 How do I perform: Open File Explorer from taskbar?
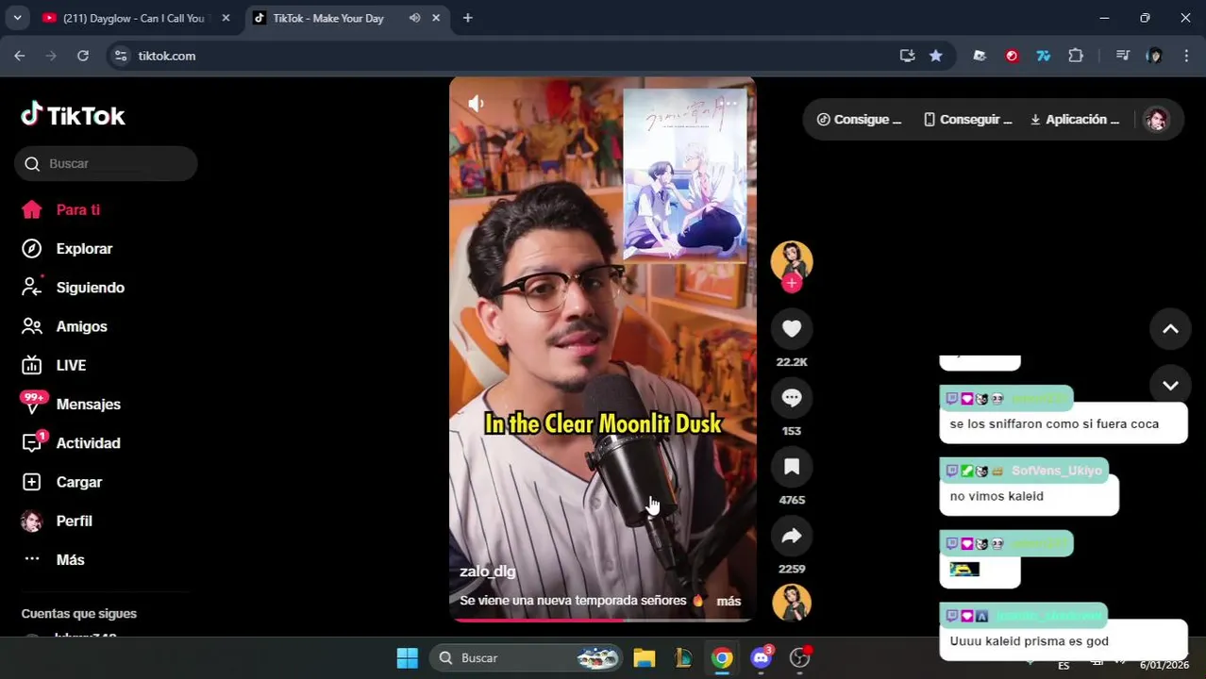[645, 657]
